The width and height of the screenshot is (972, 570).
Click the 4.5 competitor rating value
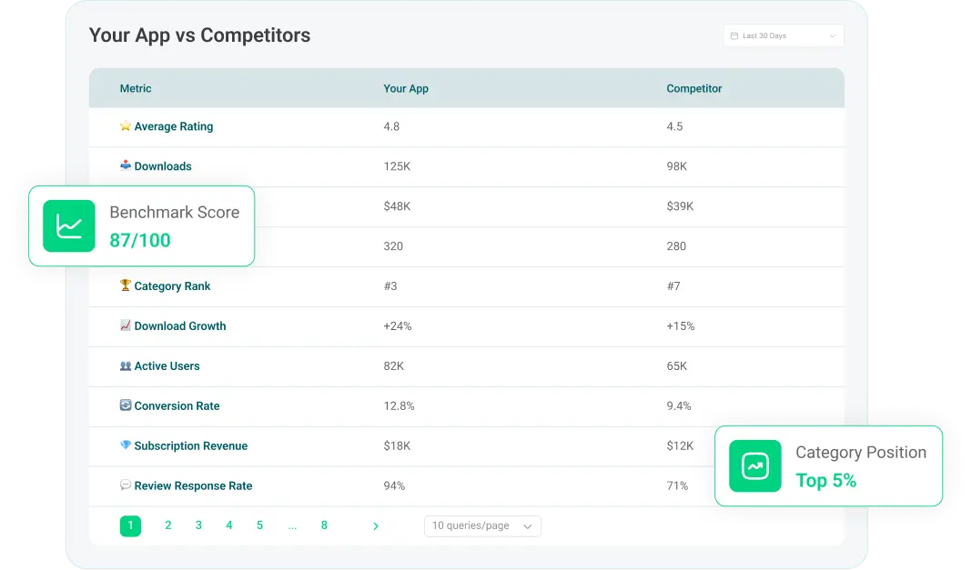(x=675, y=126)
